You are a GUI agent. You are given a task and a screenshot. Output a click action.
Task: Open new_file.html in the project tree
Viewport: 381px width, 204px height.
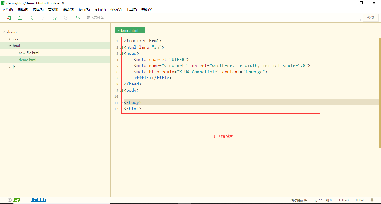click(x=29, y=53)
